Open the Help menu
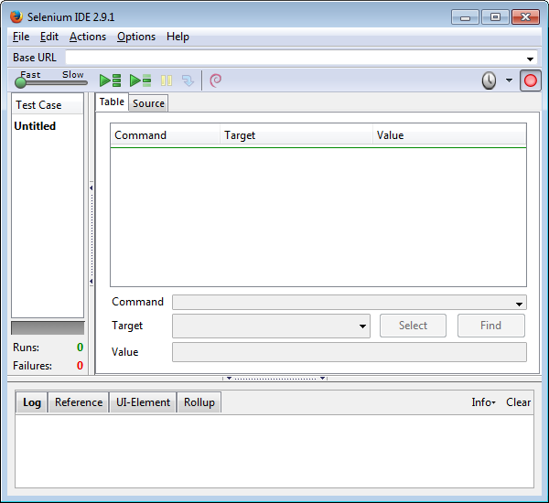 point(178,37)
